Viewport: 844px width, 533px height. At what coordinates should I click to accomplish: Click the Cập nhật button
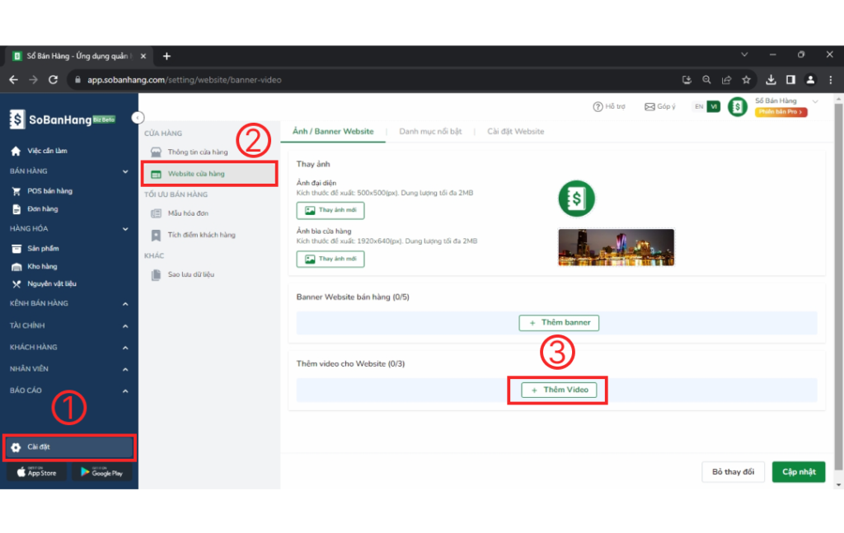[799, 472]
